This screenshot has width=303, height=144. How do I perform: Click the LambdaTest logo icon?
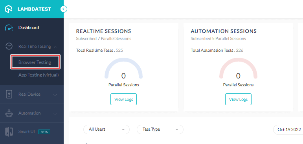point(9,9)
